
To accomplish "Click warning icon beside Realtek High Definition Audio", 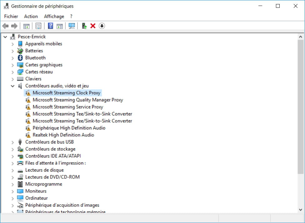I will (28, 135).
